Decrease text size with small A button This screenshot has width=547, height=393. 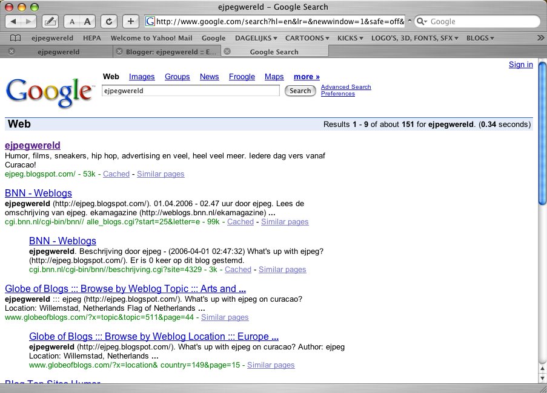coord(72,22)
